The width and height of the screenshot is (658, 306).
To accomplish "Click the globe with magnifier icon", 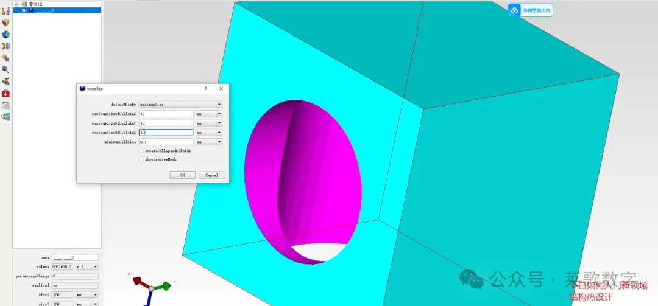I will [x=5, y=69].
